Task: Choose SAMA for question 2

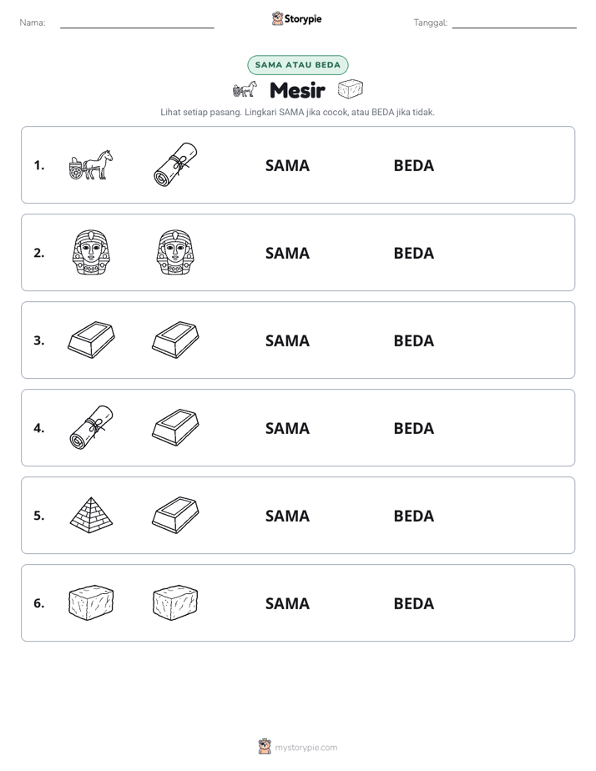Action: 287,253
